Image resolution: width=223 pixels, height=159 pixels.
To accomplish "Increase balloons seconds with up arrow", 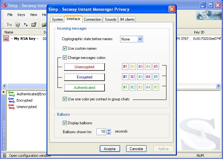I will (109, 130).
